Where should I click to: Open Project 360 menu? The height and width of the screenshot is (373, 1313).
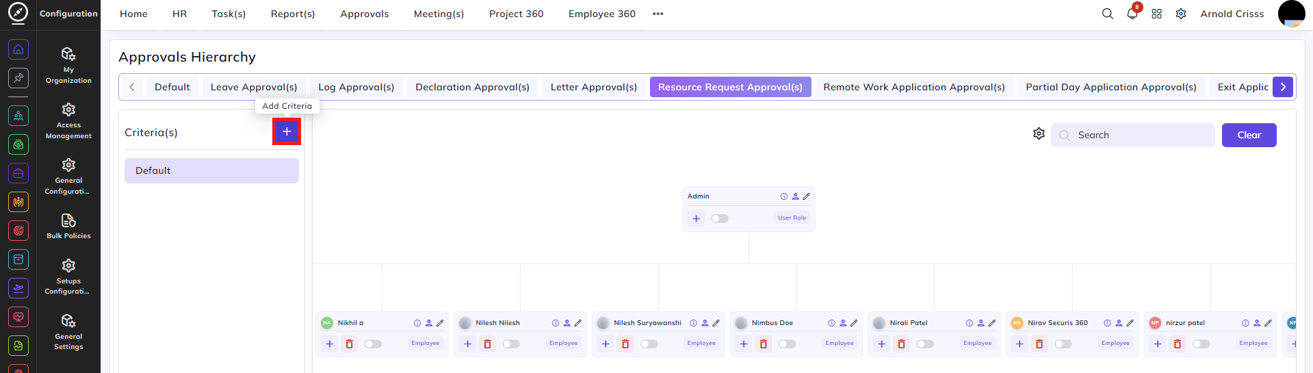pyautogui.click(x=516, y=14)
